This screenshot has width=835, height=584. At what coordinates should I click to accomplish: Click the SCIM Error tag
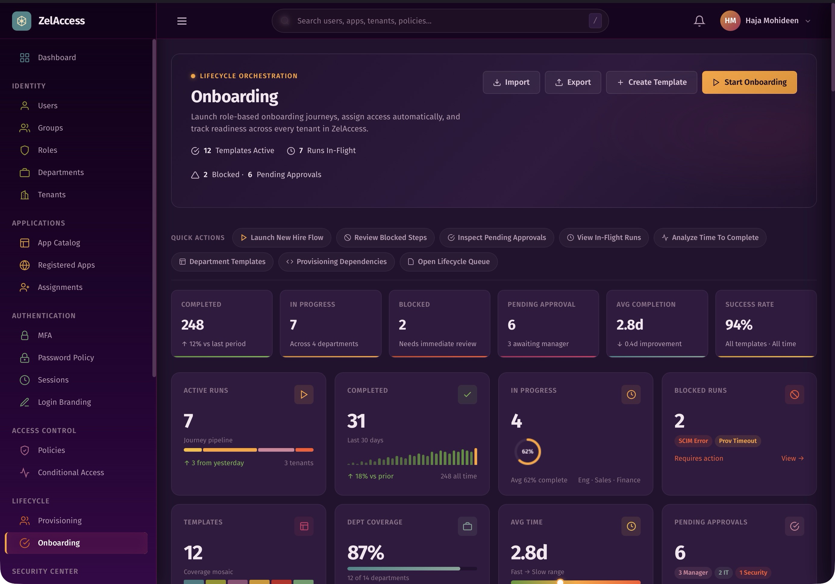coord(693,441)
